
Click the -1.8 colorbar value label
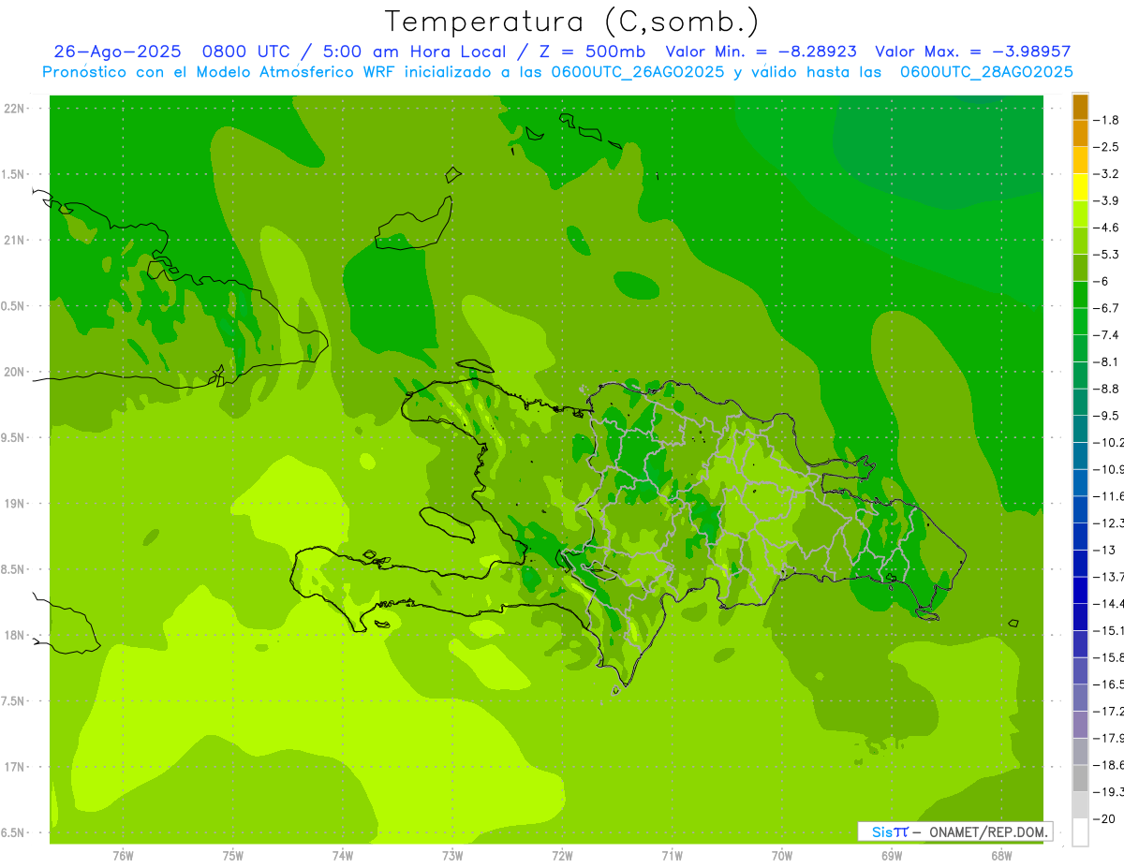(x=1106, y=120)
